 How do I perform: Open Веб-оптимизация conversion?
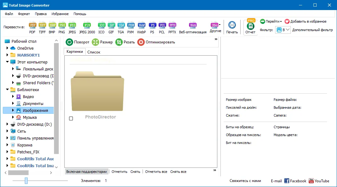tap(193, 28)
